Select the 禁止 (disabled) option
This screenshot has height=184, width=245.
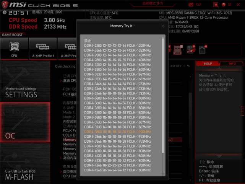[88, 41]
